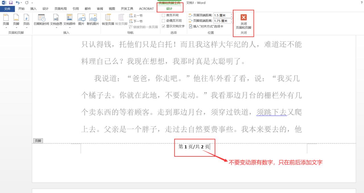Switch to the 开发工具 tab
This screenshot has height=193, width=364.
click(127, 9)
